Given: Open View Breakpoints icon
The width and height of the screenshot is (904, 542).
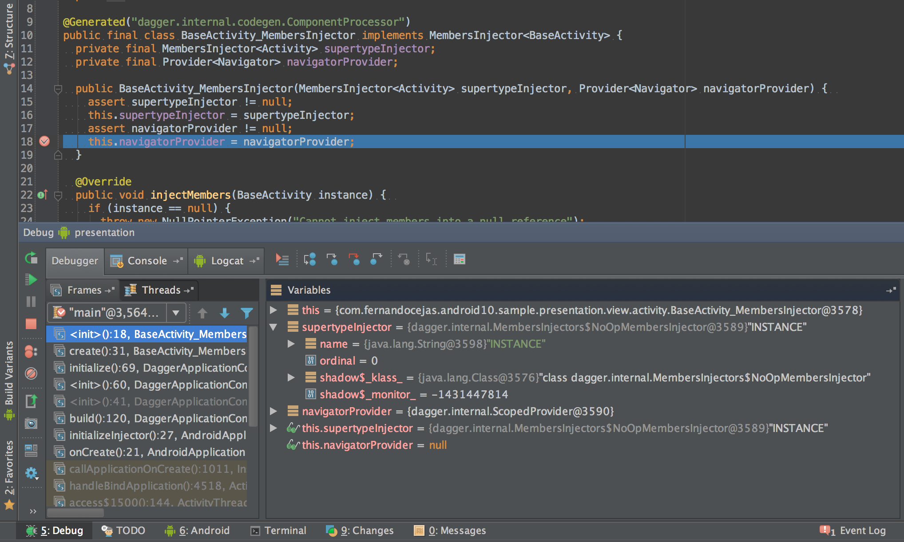Looking at the screenshot, I should [x=31, y=352].
